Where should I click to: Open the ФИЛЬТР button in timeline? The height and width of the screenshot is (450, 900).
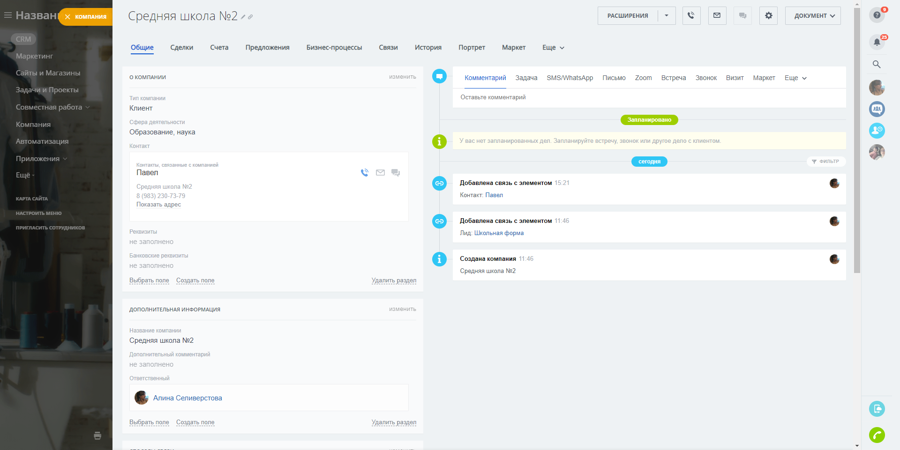pyautogui.click(x=826, y=162)
